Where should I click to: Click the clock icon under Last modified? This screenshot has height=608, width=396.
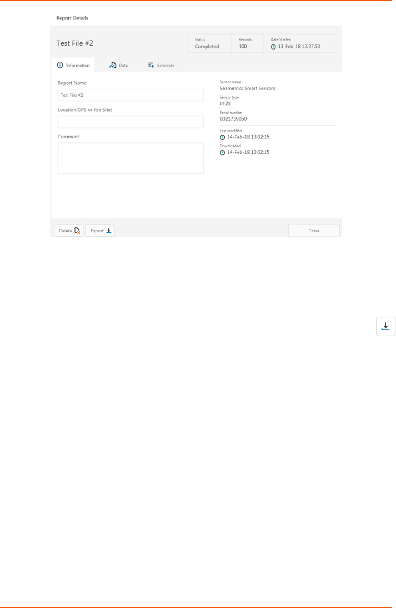223,137
